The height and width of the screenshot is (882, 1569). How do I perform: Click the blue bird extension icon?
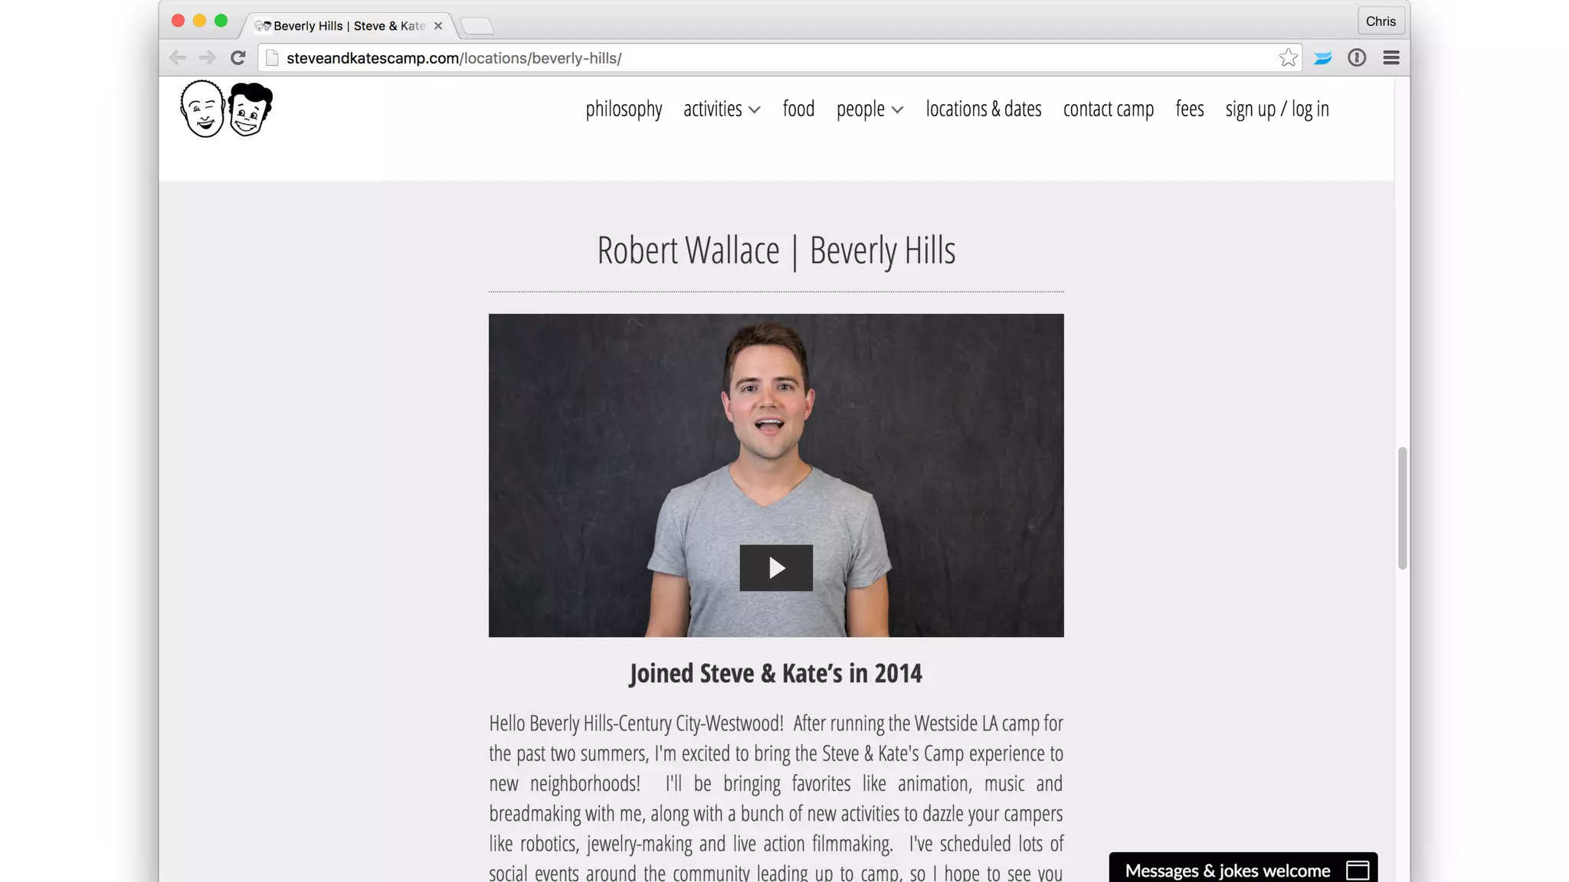coord(1322,58)
